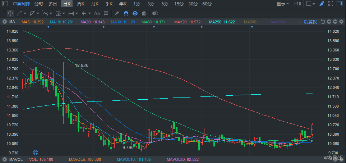Enter fullscreen chart mode
This screenshot has width=346, height=163.
click(331, 4)
